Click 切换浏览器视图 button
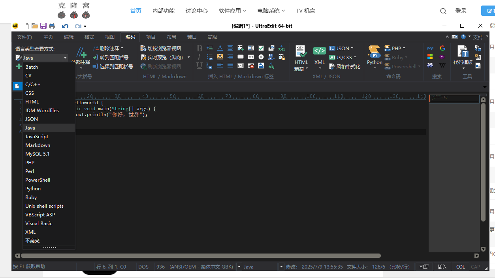This screenshot has height=278, width=495. tap(161, 48)
